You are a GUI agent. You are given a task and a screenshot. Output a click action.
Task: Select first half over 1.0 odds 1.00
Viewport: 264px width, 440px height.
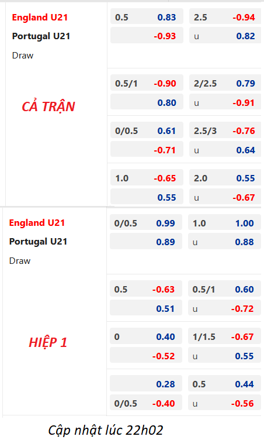(224, 224)
